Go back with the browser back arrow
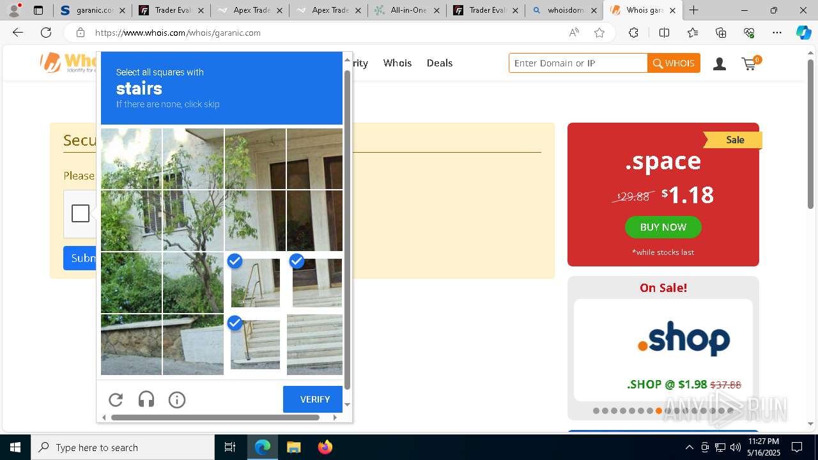Screen dimensions: 818x460 click(x=18, y=33)
